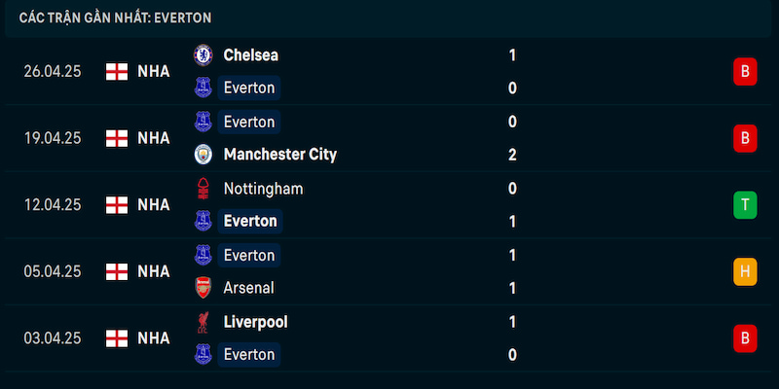Click green T result badge for Nottingham match
Image resolution: width=779 pixels, height=389 pixels.
(745, 205)
